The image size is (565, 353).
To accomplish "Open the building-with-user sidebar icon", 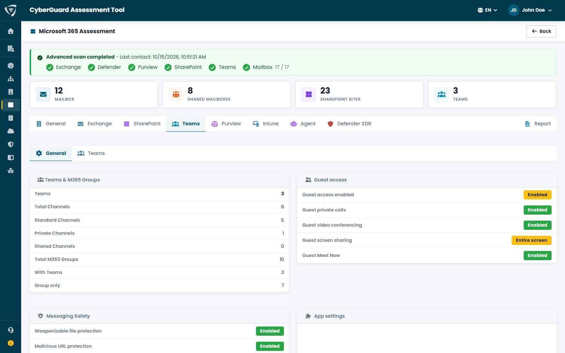I will tap(11, 48).
